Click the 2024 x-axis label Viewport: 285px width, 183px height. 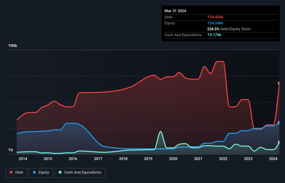click(x=273, y=159)
